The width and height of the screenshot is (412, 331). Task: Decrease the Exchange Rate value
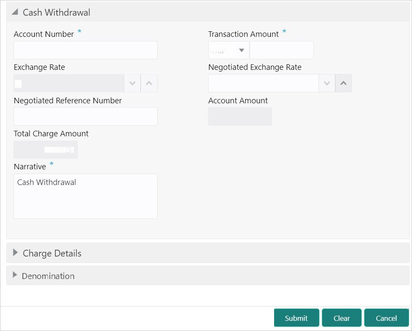click(x=132, y=83)
